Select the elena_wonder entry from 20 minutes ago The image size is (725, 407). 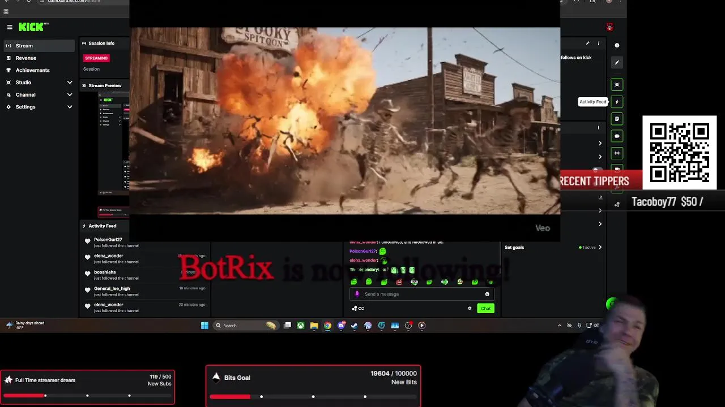[144, 308]
